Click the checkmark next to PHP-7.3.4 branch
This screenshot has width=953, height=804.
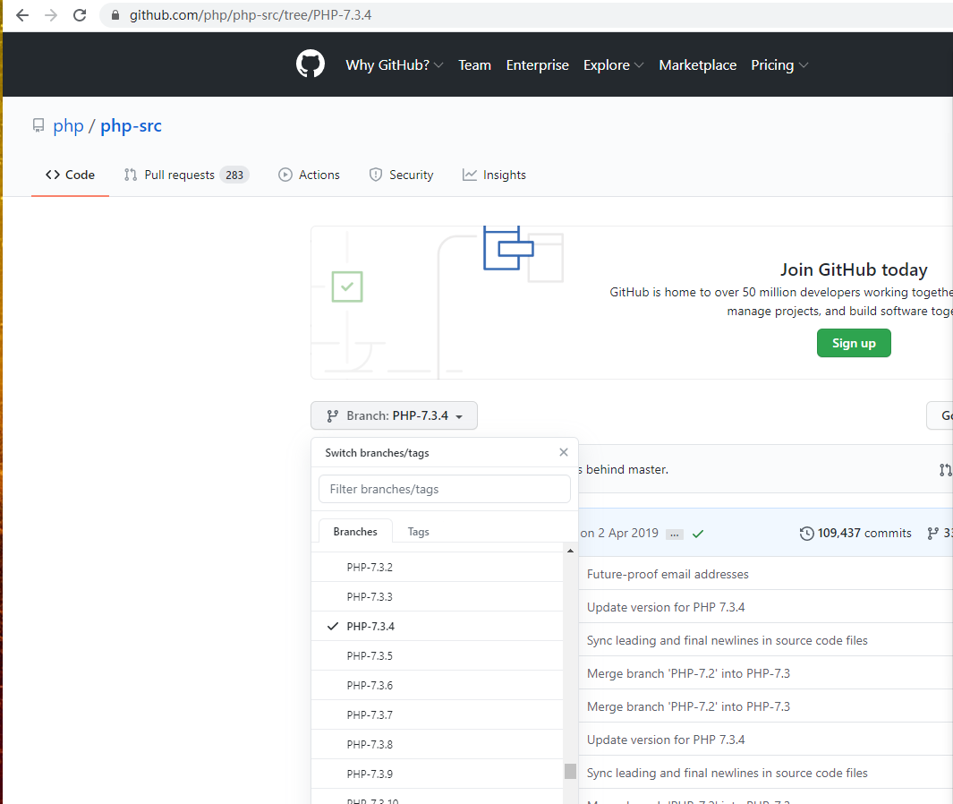tap(332, 626)
